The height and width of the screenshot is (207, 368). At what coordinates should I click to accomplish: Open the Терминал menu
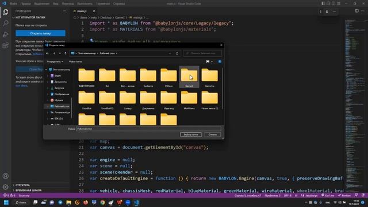point(103,3)
